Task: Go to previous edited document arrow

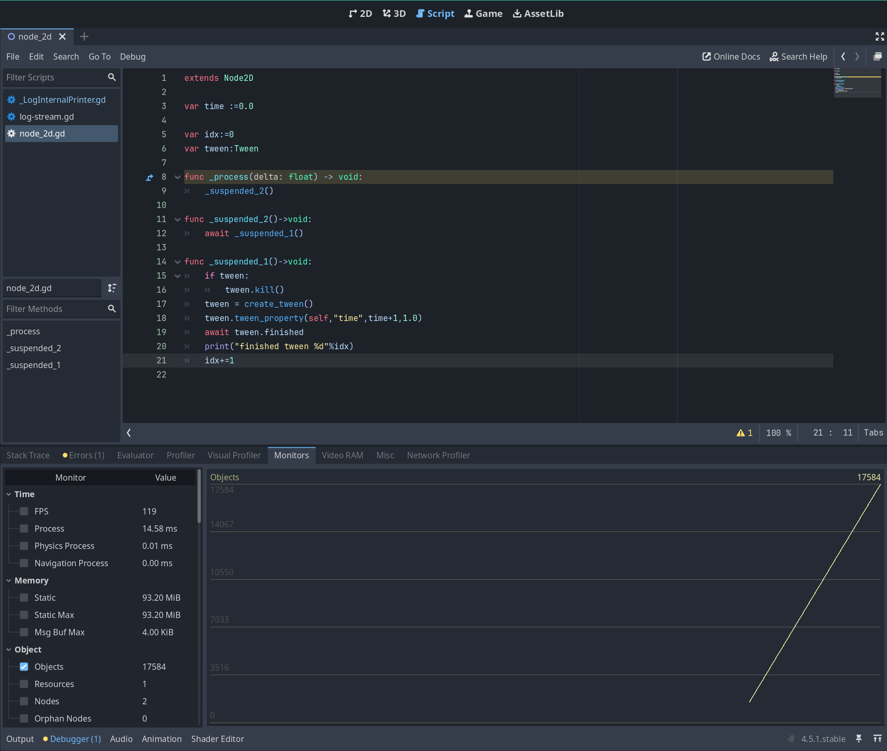Action: click(x=843, y=57)
